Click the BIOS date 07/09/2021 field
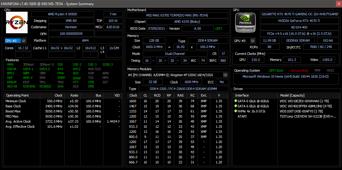 point(157,28)
